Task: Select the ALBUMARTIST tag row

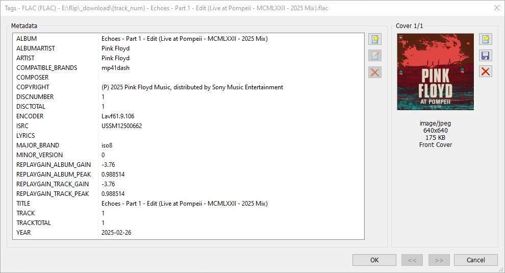Action: click(x=188, y=48)
